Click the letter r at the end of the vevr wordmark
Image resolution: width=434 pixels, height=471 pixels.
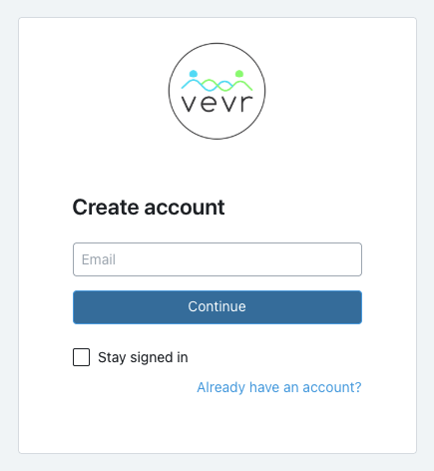(x=246, y=104)
